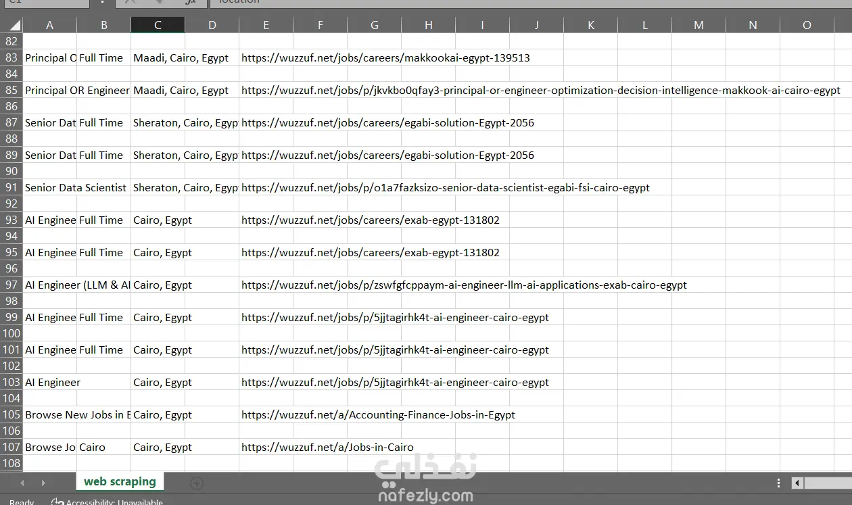Screen dimensions: 852x505
Task: Select column M header
Action: pos(699,25)
